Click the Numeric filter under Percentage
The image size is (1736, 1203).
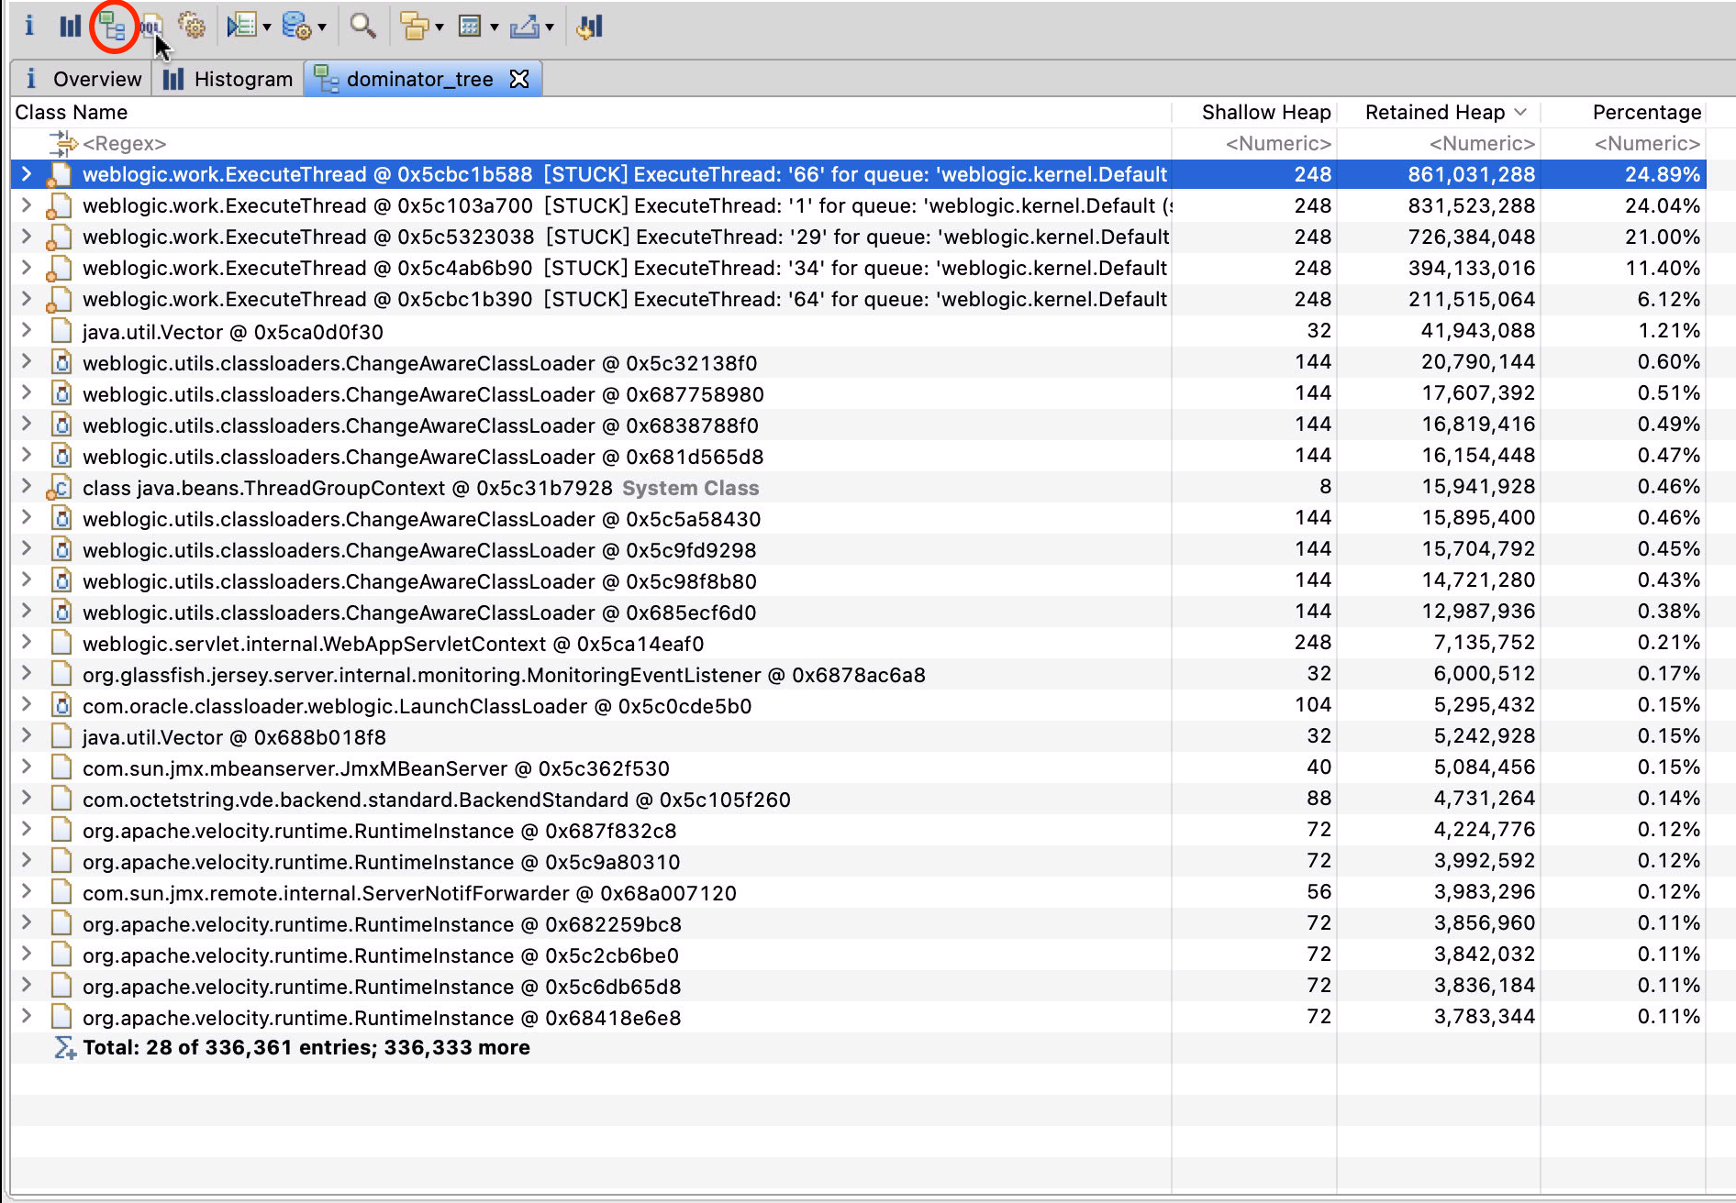click(1647, 143)
